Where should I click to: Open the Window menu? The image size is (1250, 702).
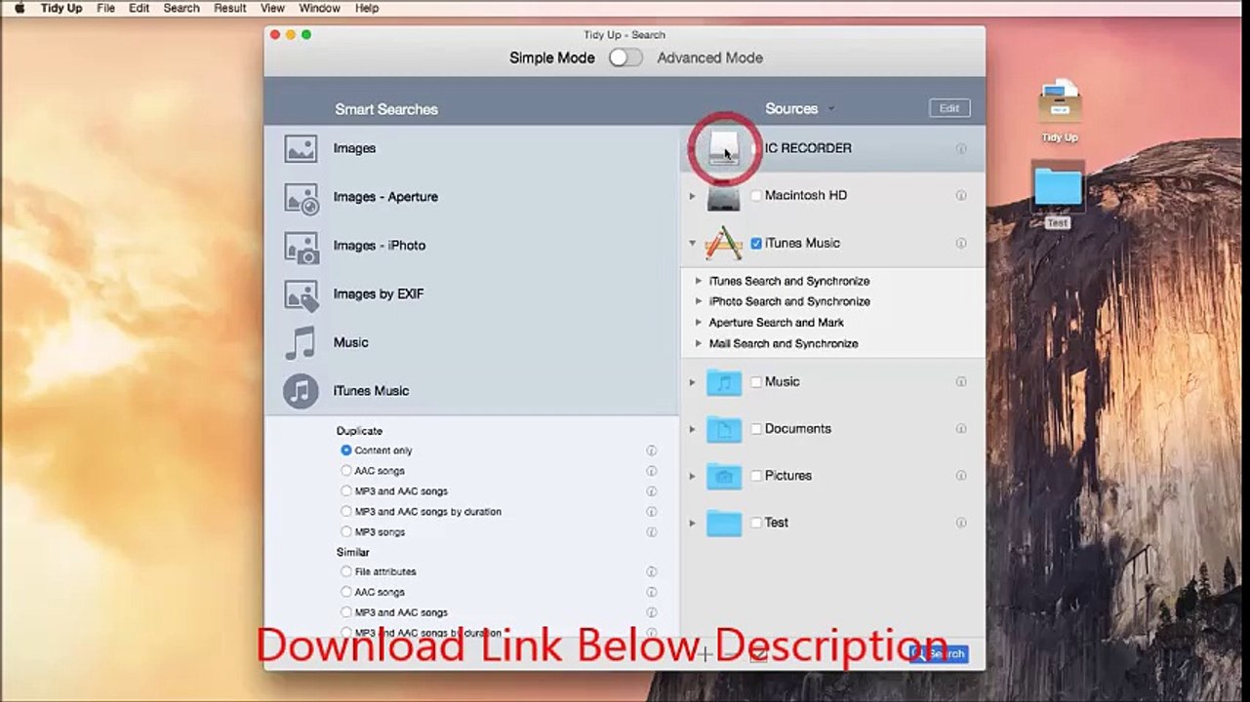pyautogui.click(x=319, y=8)
